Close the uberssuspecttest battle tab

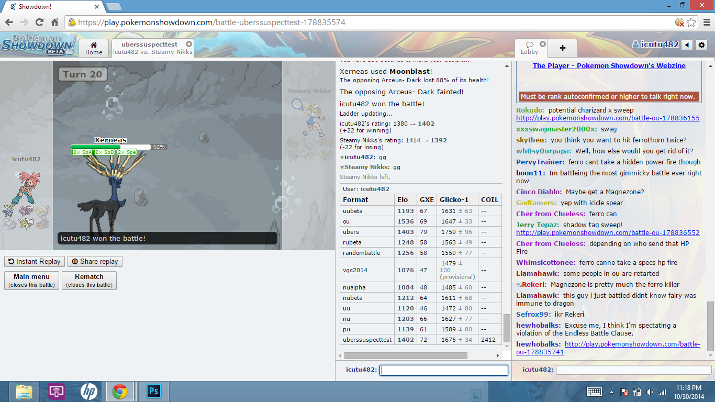click(x=188, y=44)
